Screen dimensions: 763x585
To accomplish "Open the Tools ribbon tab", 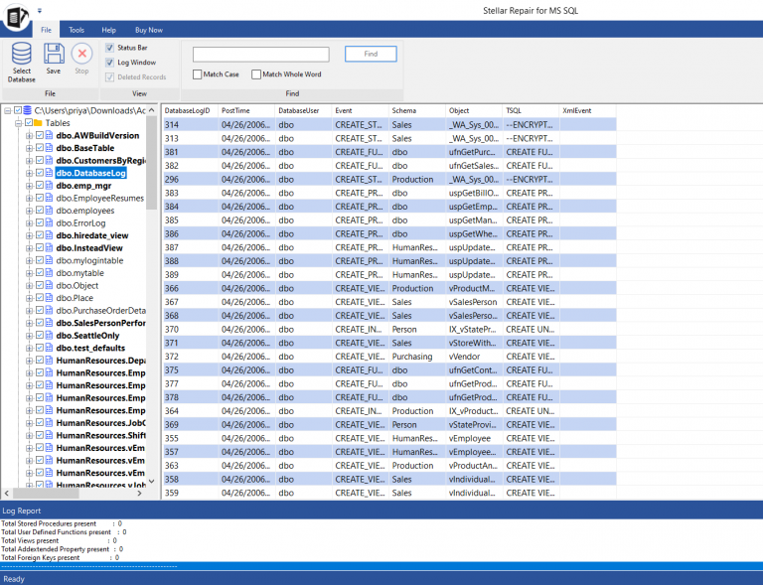I will [76, 30].
